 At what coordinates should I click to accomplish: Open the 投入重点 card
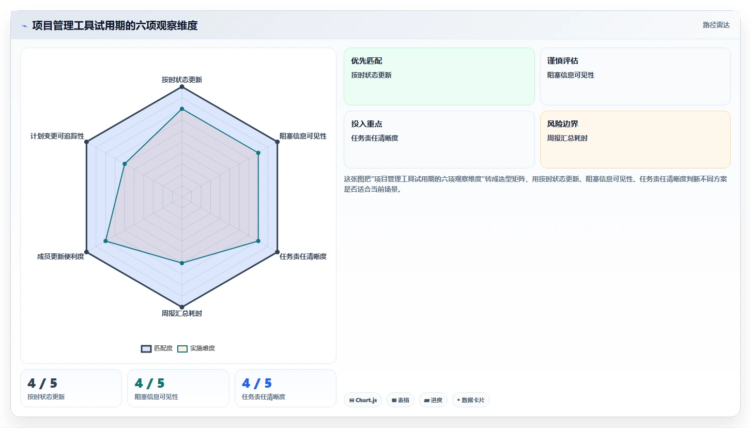[x=439, y=140]
